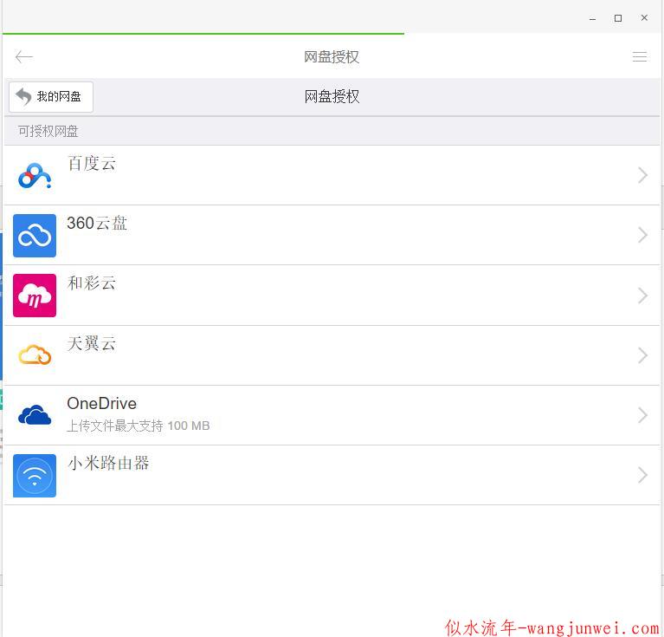The height and width of the screenshot is (637, 664).
Task: Minimize the window
Action: coord(592,18)
